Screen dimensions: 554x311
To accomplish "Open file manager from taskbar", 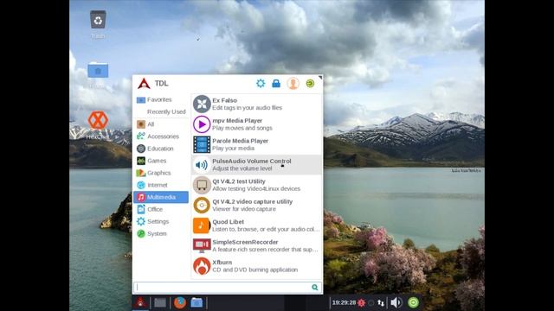I will tap(196, 302).
